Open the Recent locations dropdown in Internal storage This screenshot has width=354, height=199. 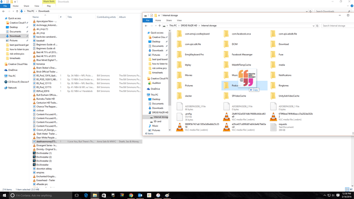pyautogui.click(x=156, y=26)
